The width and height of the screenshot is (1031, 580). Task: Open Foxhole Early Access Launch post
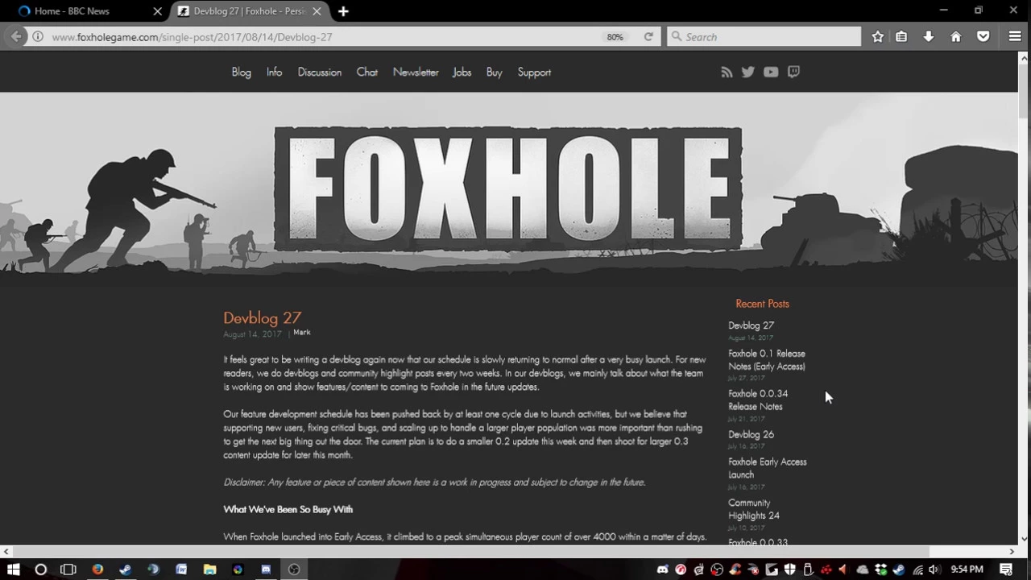coord(768,468)
